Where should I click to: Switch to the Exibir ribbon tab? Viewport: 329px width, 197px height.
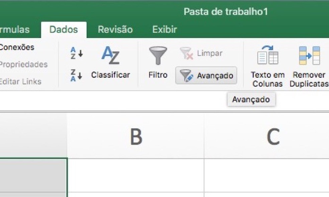tap(164, 29)
